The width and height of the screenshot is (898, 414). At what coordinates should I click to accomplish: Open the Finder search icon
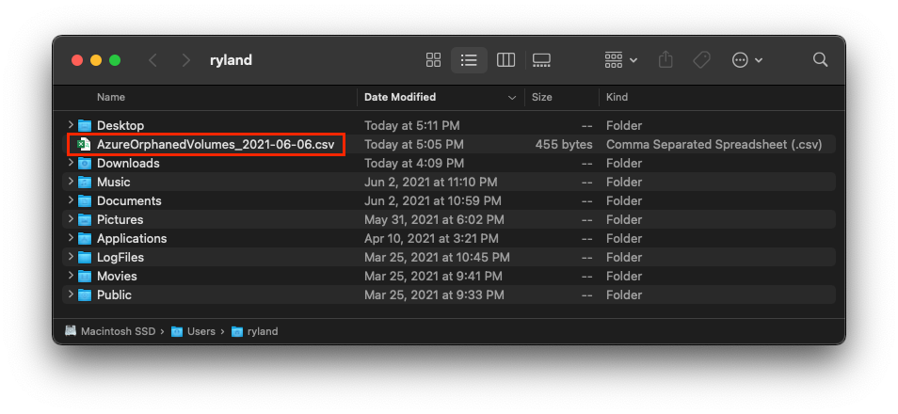click(x=820, y=60)
